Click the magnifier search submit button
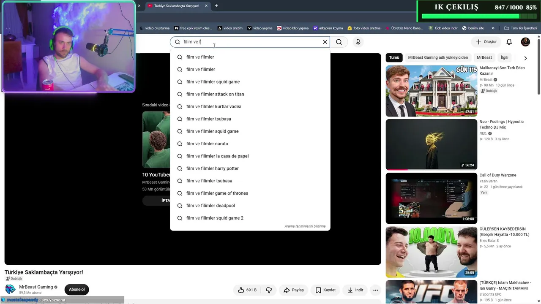The height and width of the screenshot is (304, 541). 339,42
